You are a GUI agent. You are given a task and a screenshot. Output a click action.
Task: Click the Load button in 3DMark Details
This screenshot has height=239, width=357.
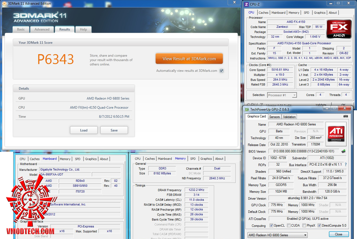(84, 130)
